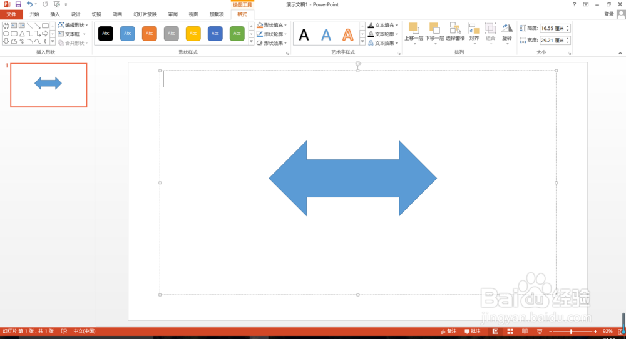Image resolution: width=626 pixels, height=339 pixels.
Task: Apply the light blue Abc shape style
Action: point(127,34)
